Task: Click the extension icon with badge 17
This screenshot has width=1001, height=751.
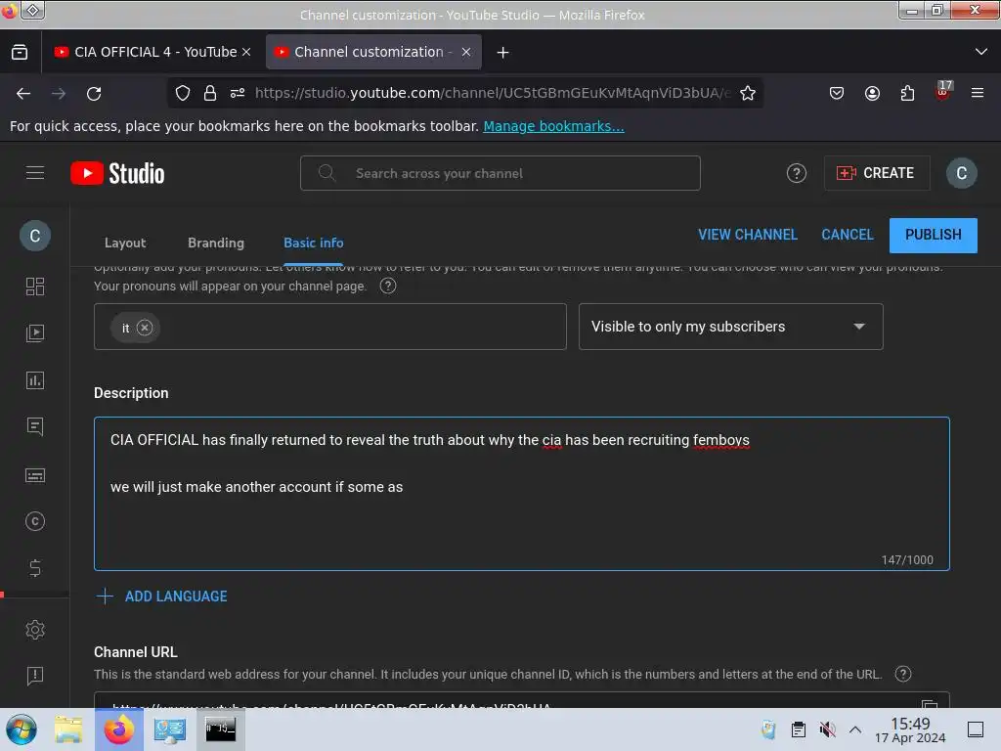Action: [x=943, y=91]
